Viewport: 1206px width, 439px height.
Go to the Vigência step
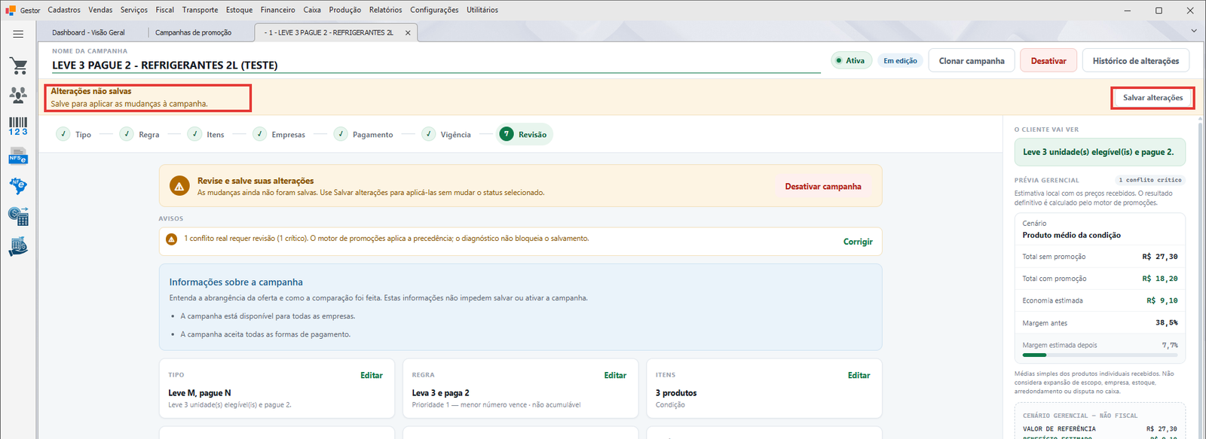tap(446, 134)
